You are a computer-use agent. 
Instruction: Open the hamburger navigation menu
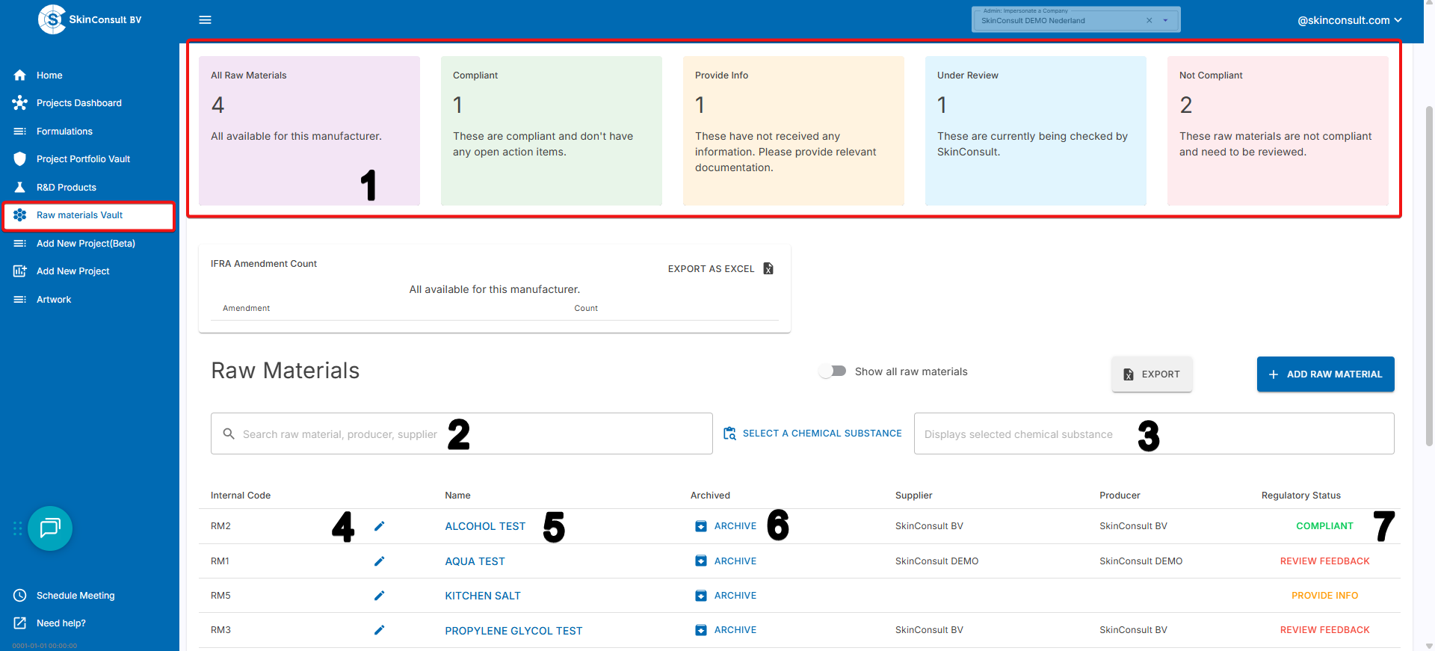205,20
